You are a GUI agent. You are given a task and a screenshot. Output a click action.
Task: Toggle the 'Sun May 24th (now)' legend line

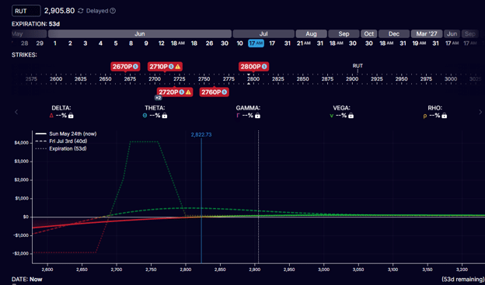[66, 134]
